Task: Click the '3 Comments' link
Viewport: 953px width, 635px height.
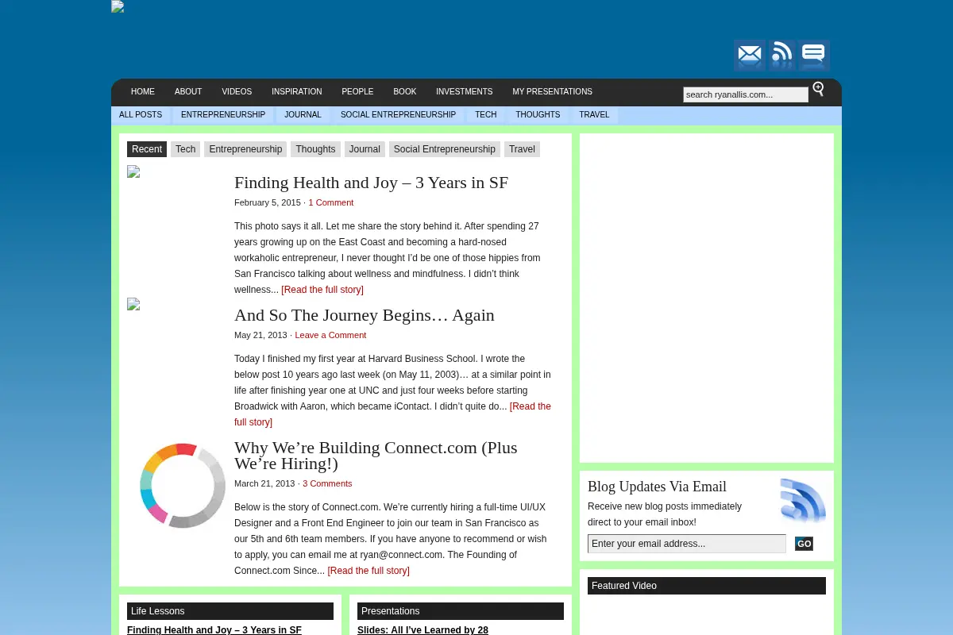Action: click(x=327, y=483)
